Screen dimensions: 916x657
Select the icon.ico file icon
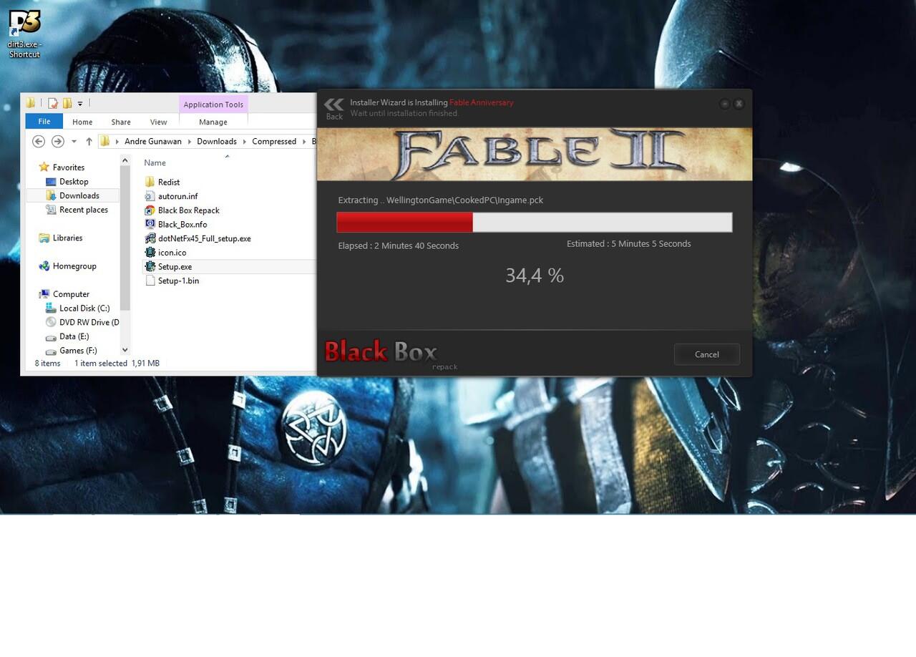click(150, 252)
